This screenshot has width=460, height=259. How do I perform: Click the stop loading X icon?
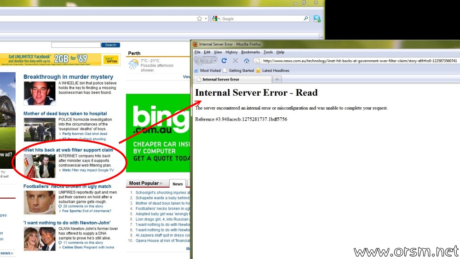click(235, 61)
